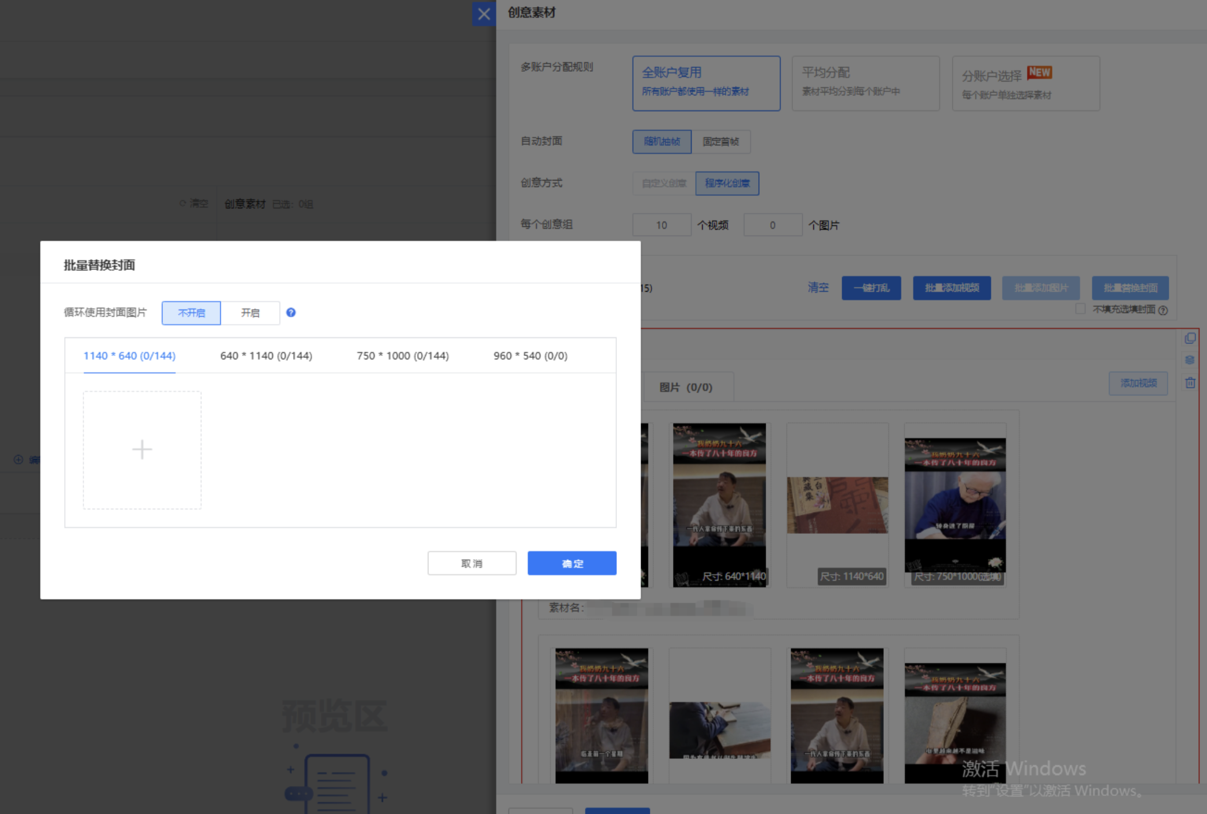This screenshot has width=1207, height=814.
Task: Select the 全账户复用 allocation rule card
Action: coord(707,83)
